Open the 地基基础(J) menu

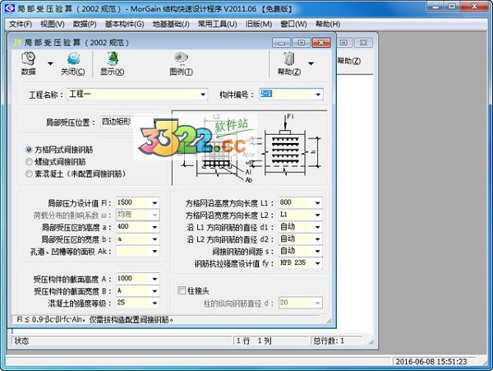coord(171,24)
